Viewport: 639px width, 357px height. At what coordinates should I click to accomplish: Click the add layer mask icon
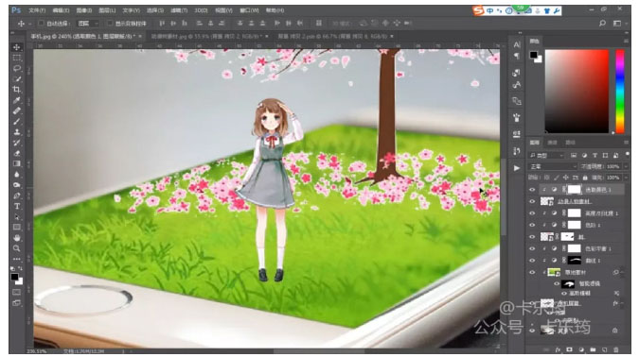coord(569,349)
